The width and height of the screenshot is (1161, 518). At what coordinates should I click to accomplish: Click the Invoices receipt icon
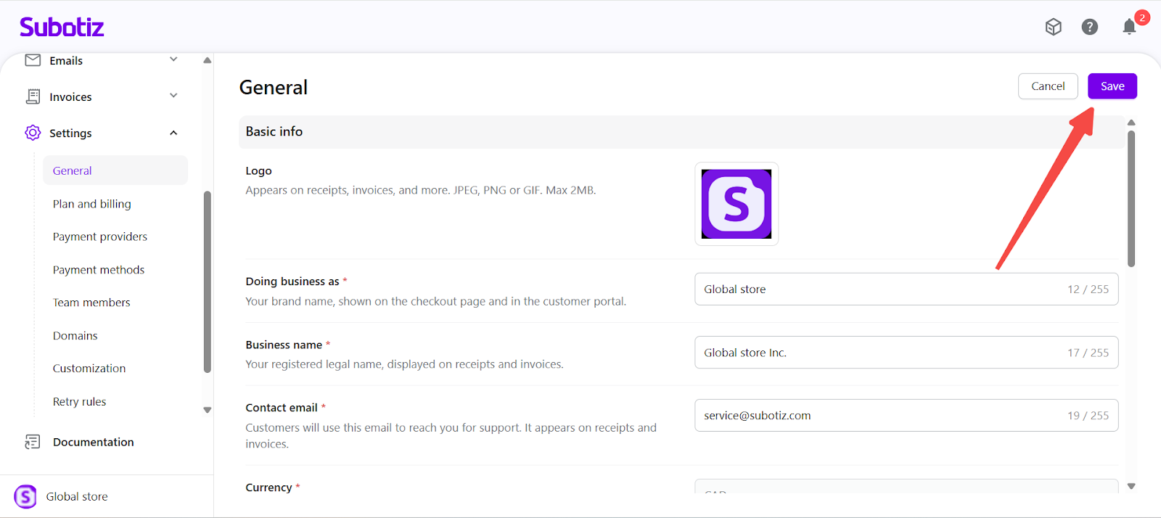pyautogui.click(x=33, y=96)
